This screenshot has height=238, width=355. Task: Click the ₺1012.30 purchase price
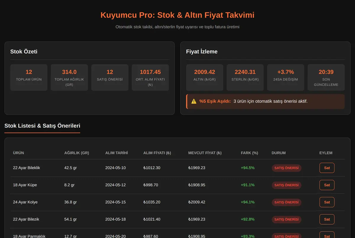click(x=152, y=168)
